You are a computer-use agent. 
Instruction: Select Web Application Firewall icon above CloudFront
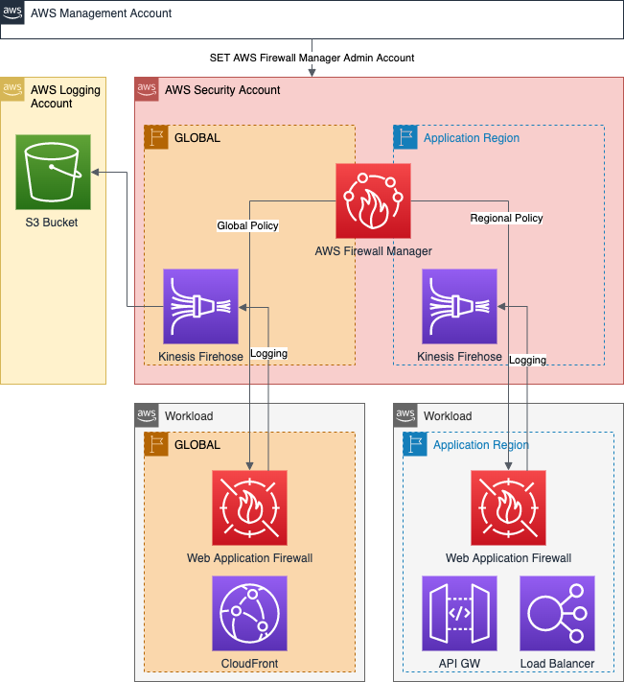[x=249, y=507]
